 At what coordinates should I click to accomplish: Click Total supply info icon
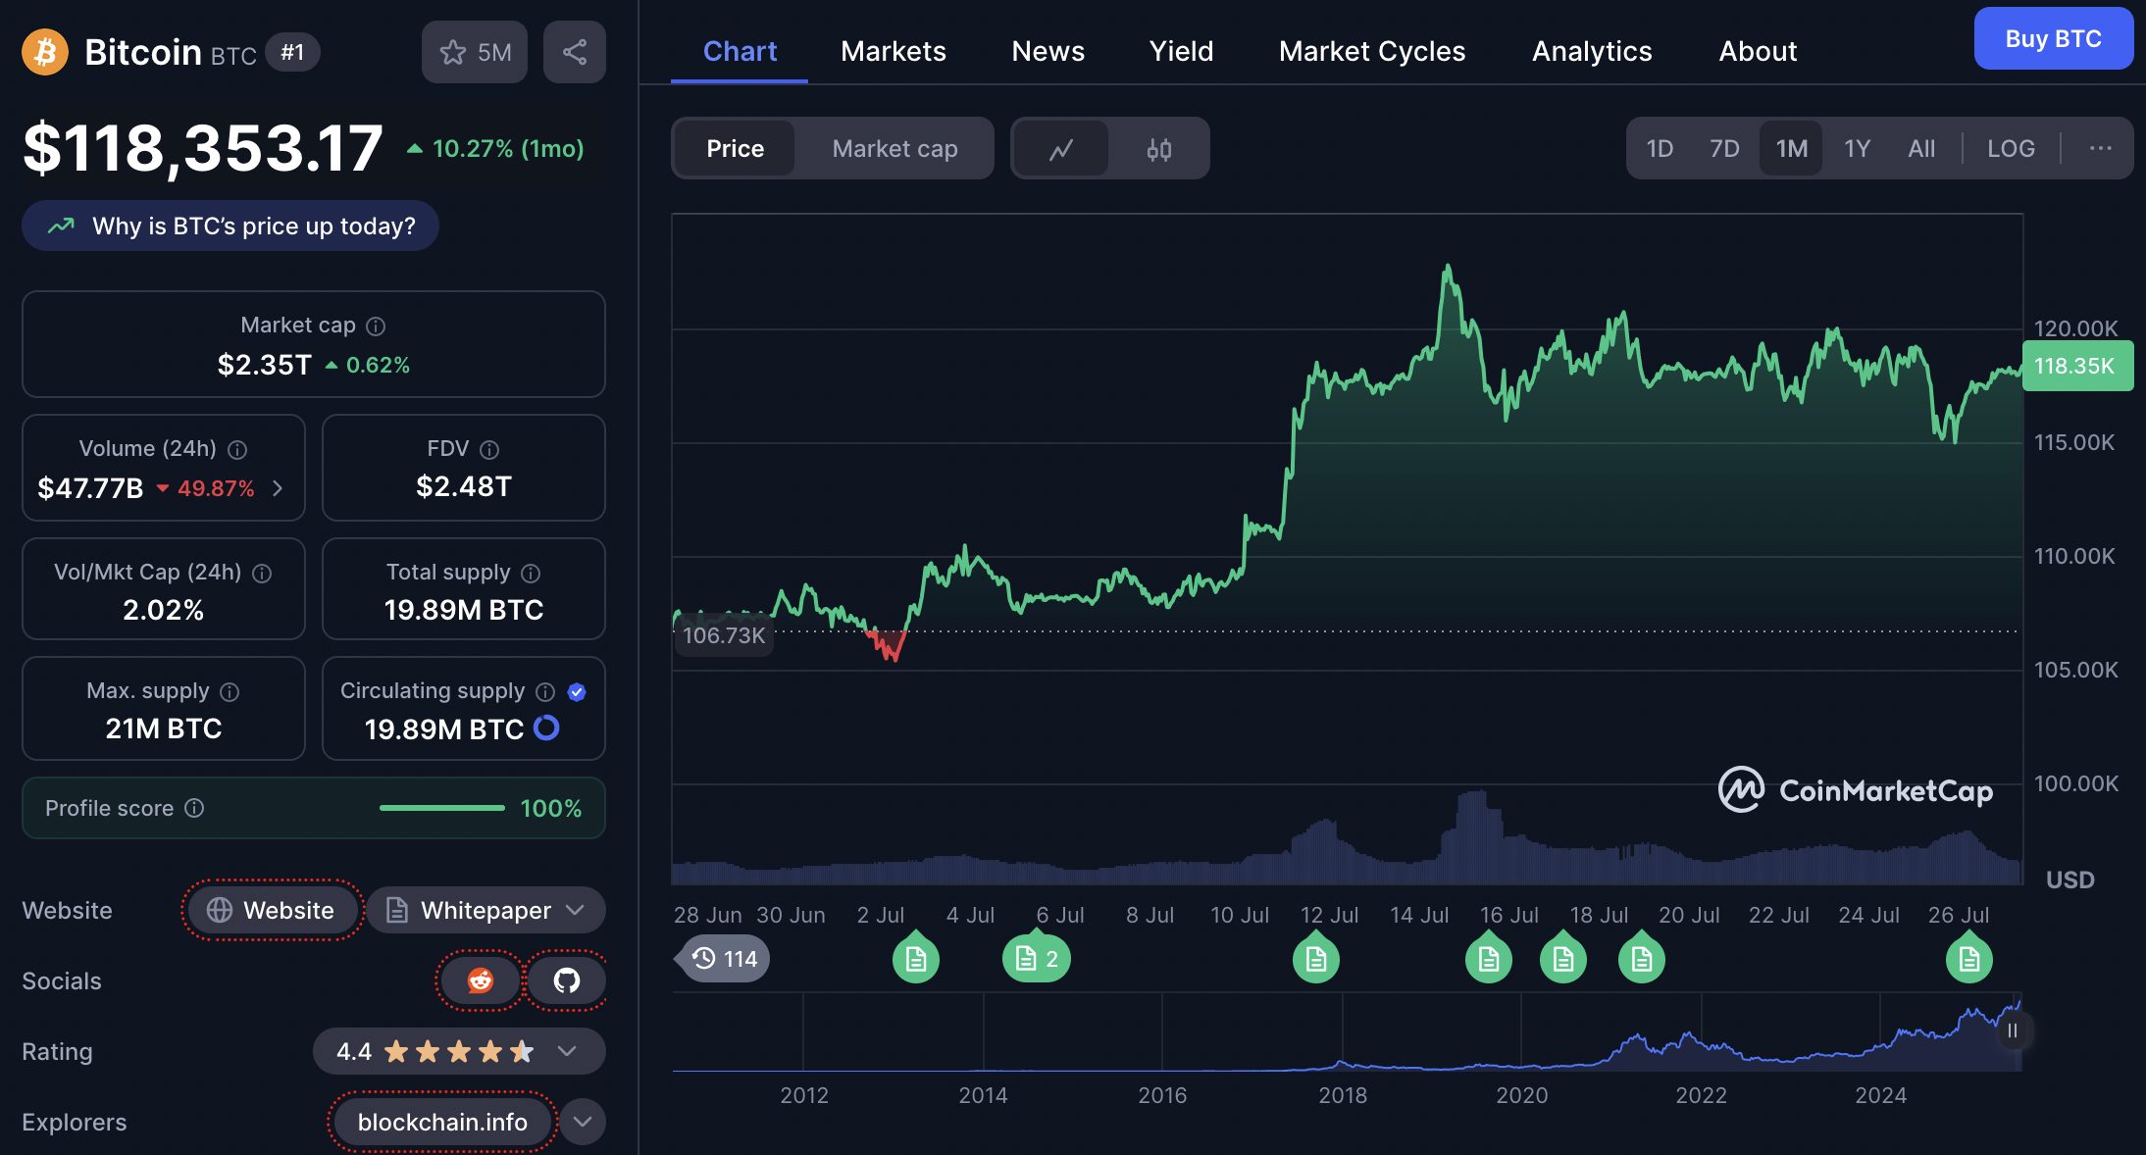coord(531,573)
